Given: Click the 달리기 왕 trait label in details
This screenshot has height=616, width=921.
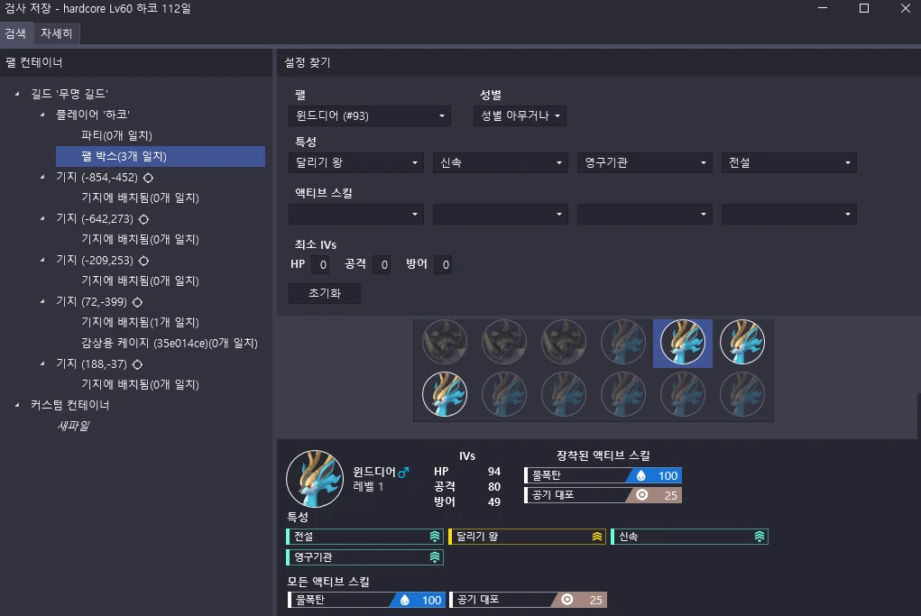Looking at the screenshot, I should tap(477, 537).
